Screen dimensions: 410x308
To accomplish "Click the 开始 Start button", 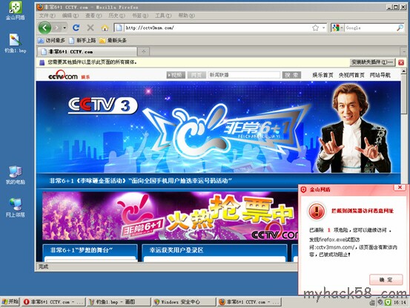I will (10, 302).
